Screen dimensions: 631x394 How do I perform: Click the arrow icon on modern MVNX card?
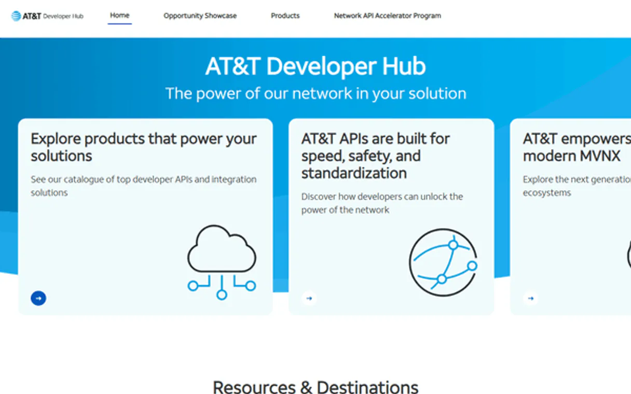pos(530,298)
